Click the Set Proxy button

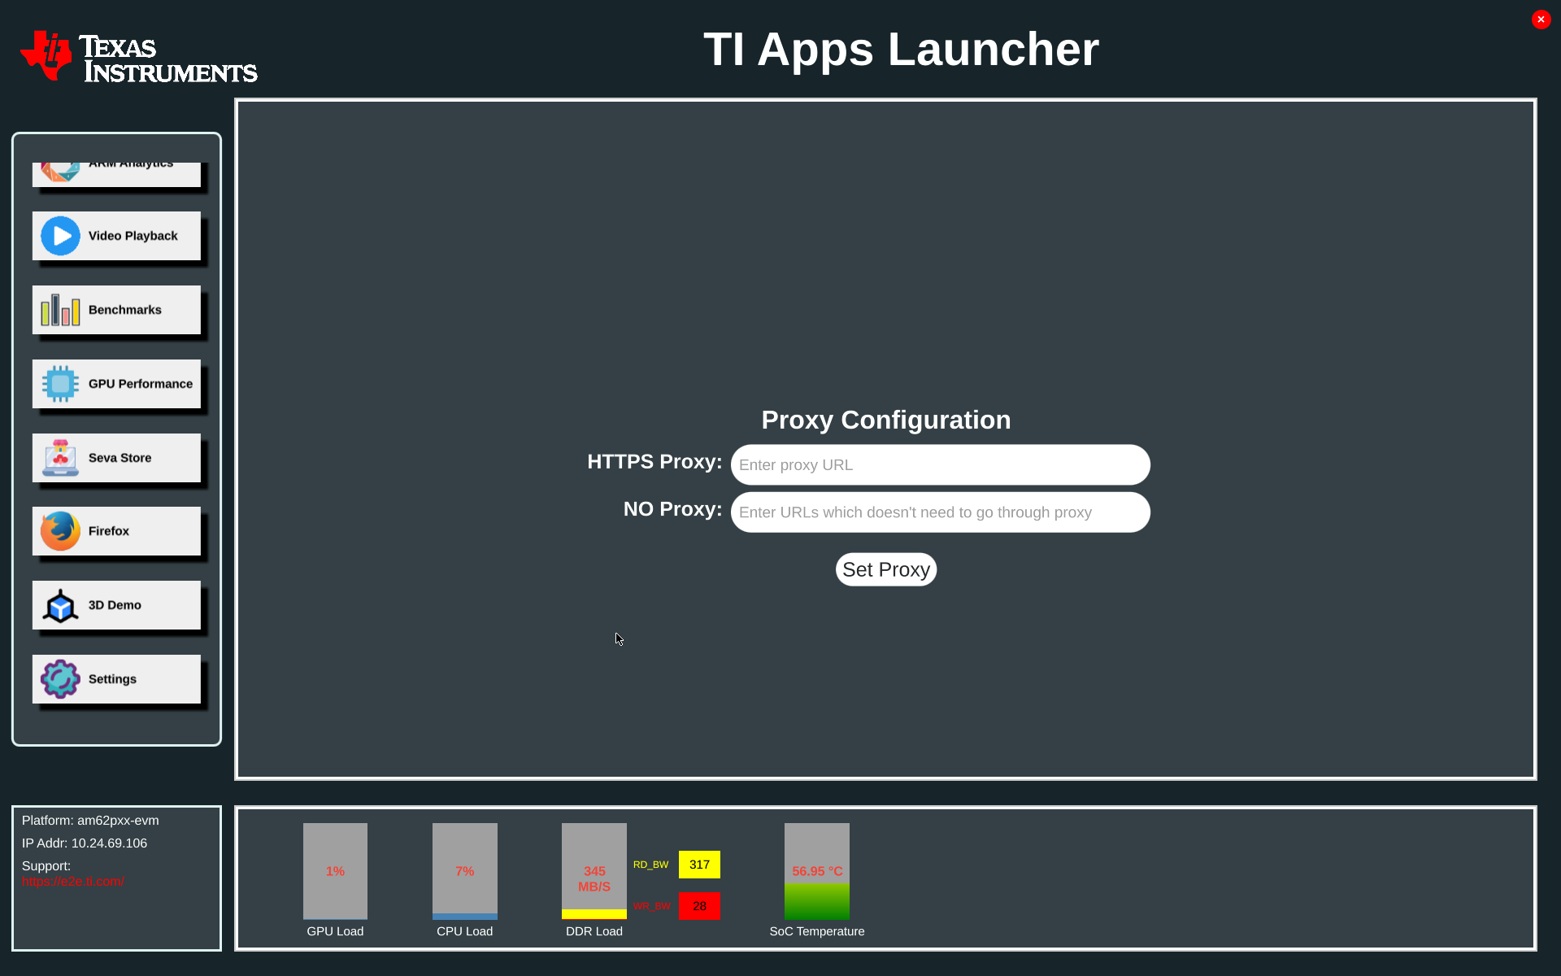(886, 569)
